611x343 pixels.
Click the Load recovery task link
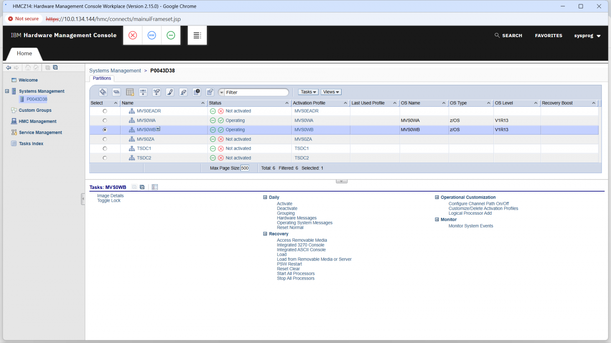[x=282, y=255]
